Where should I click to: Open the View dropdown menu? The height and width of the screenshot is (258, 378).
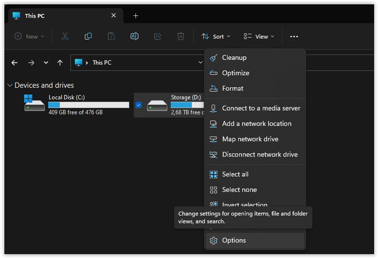258,37
